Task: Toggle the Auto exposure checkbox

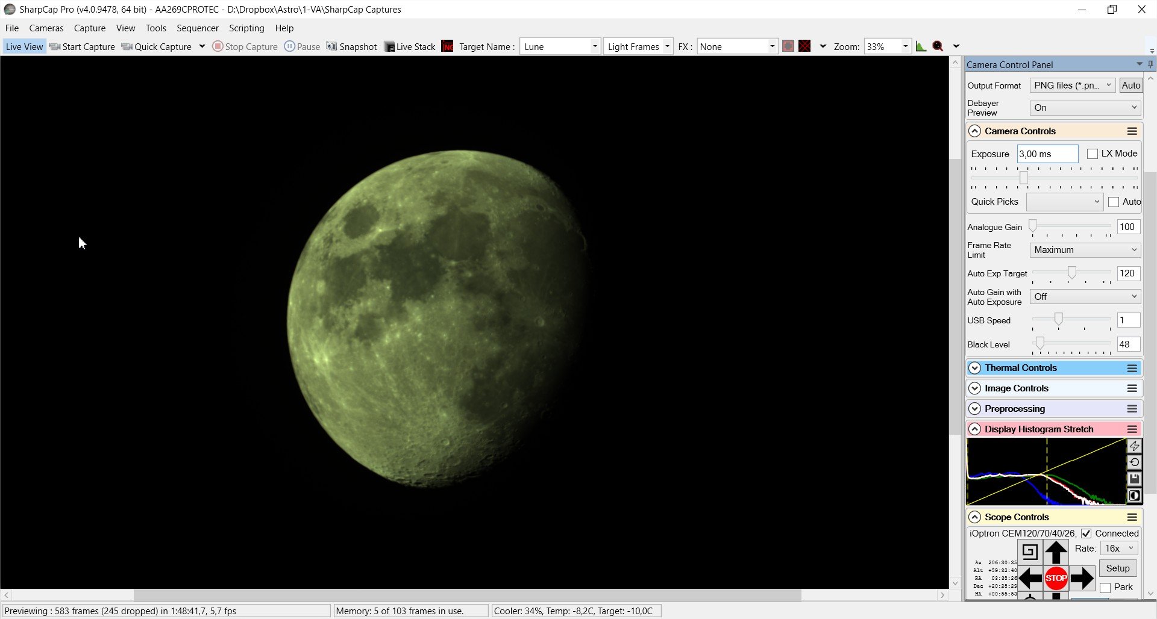Action: pyautogui.click(x=1114, y=202)
